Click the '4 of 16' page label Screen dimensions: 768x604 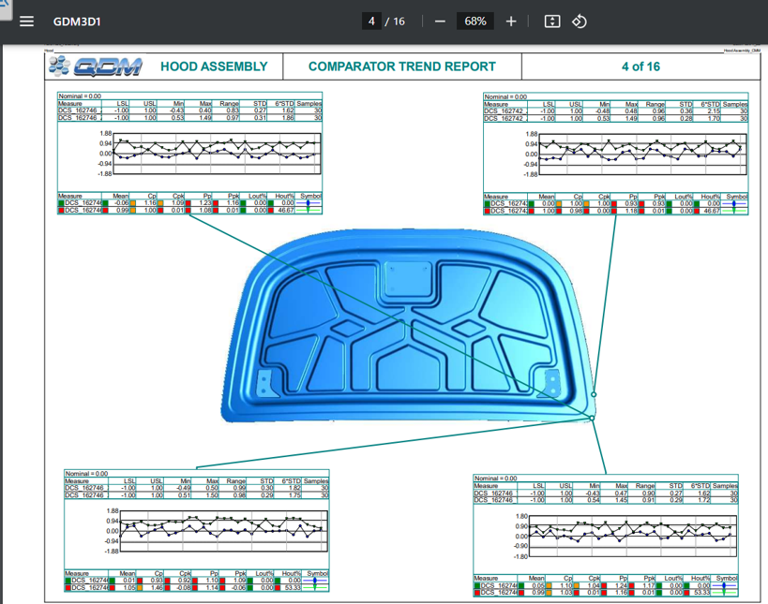click(640, 66)
